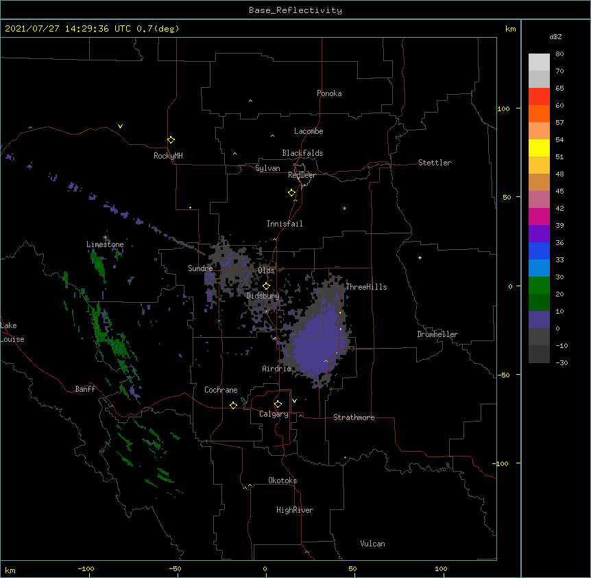Click the Didsbury town label

tap(263, 296)
